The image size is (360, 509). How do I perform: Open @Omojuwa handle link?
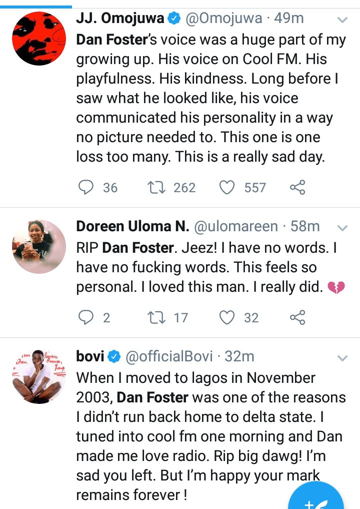pyautogui.click(x=224, y=19)
